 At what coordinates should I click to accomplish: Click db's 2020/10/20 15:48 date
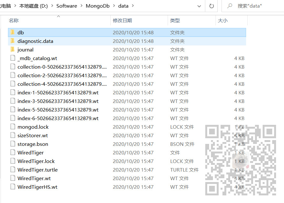click(x=133, y=32)
